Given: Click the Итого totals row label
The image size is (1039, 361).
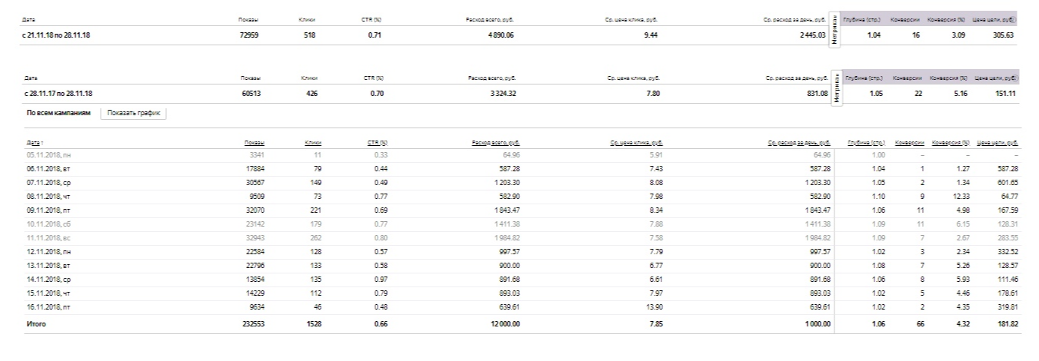Looking at the screenshot, I should [x=35, y=324].
